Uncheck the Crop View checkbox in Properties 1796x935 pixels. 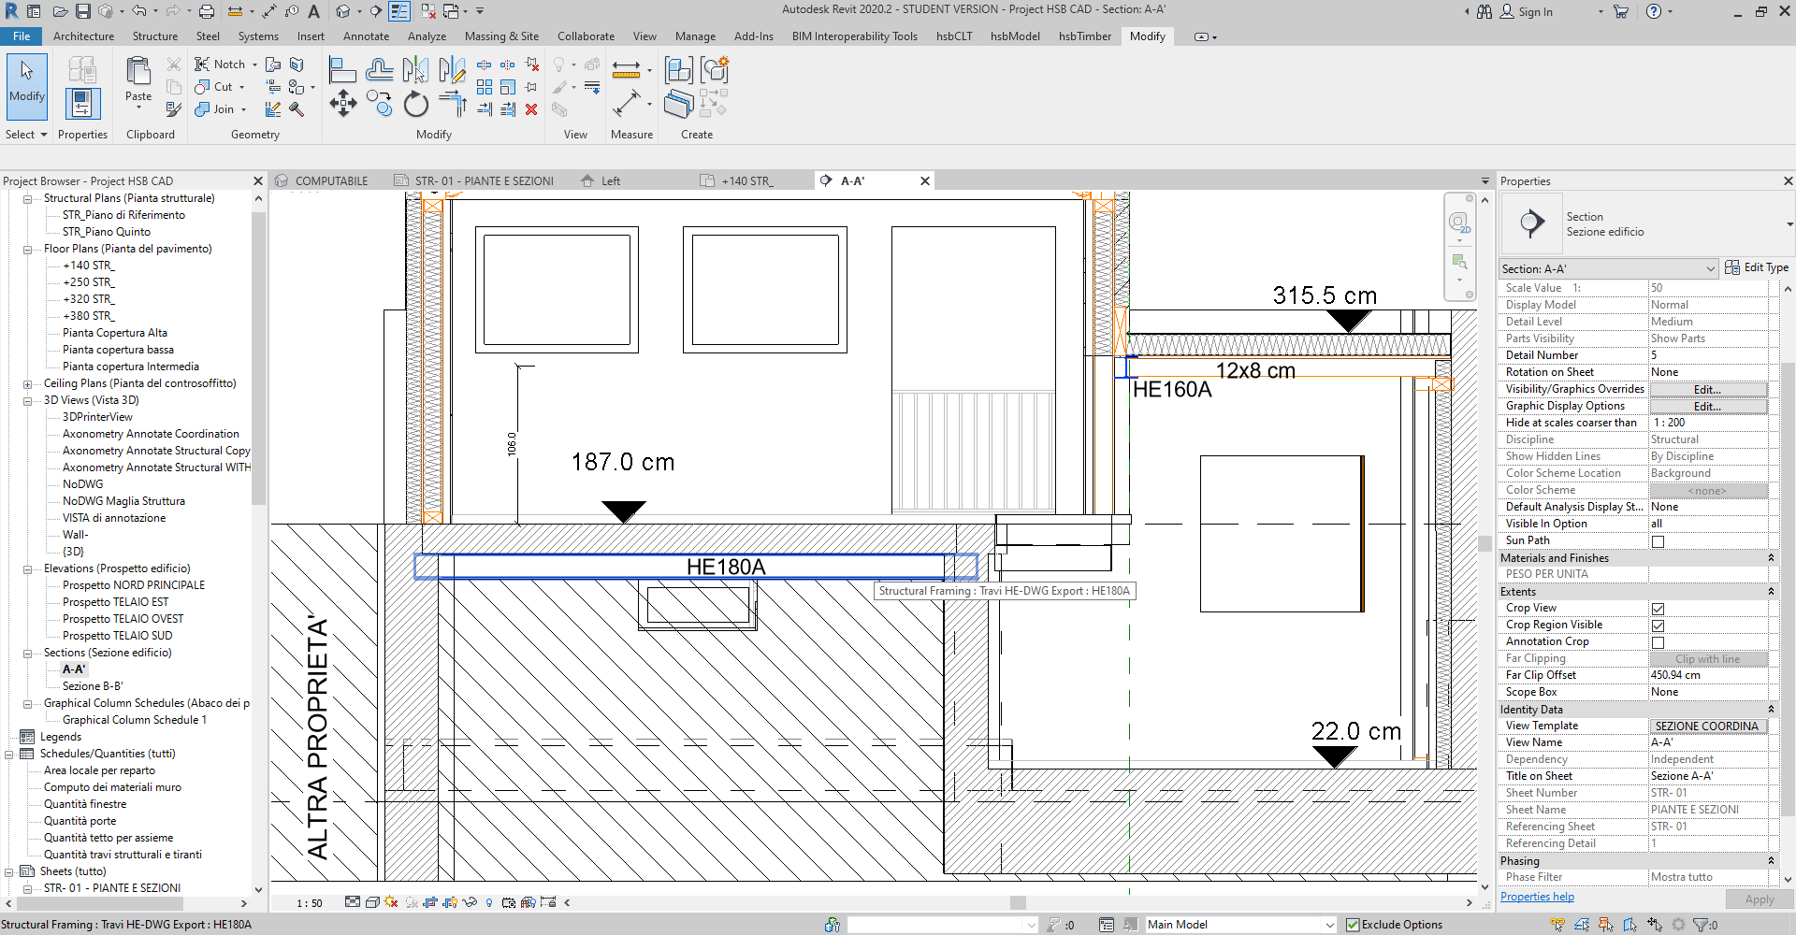pyautogui.click(x=1658, y=609)
